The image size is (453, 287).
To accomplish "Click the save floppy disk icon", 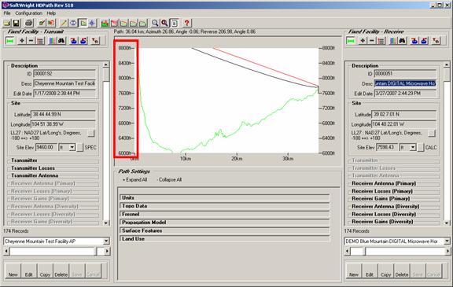I will click(x=17, y=23).
